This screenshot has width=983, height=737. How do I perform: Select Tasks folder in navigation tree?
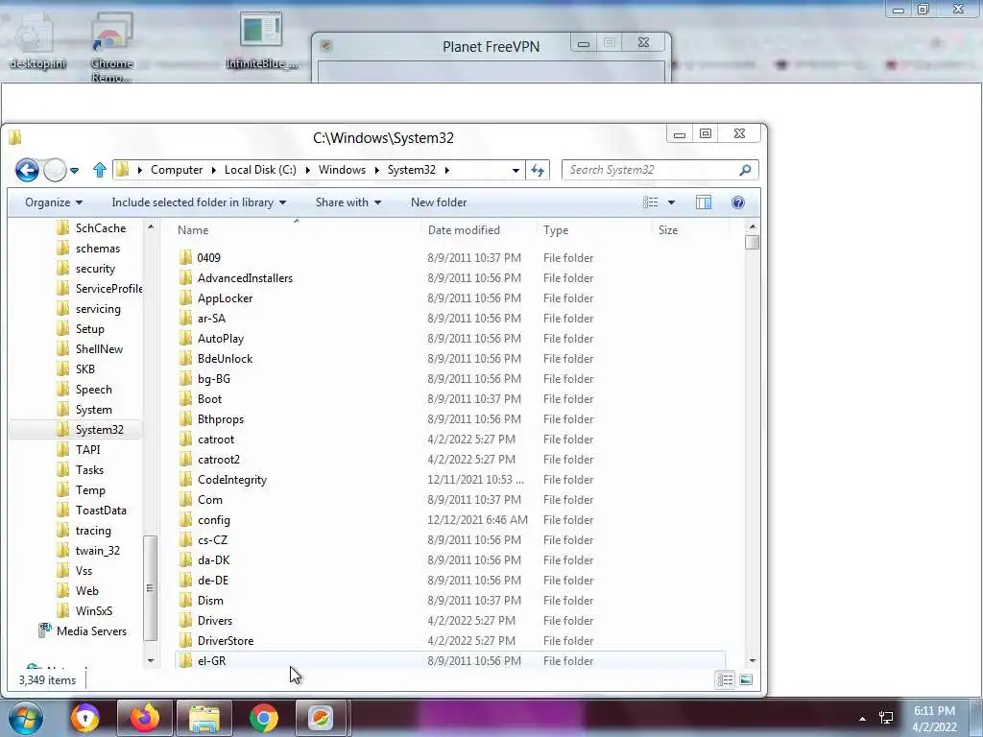tap(89, 470)
